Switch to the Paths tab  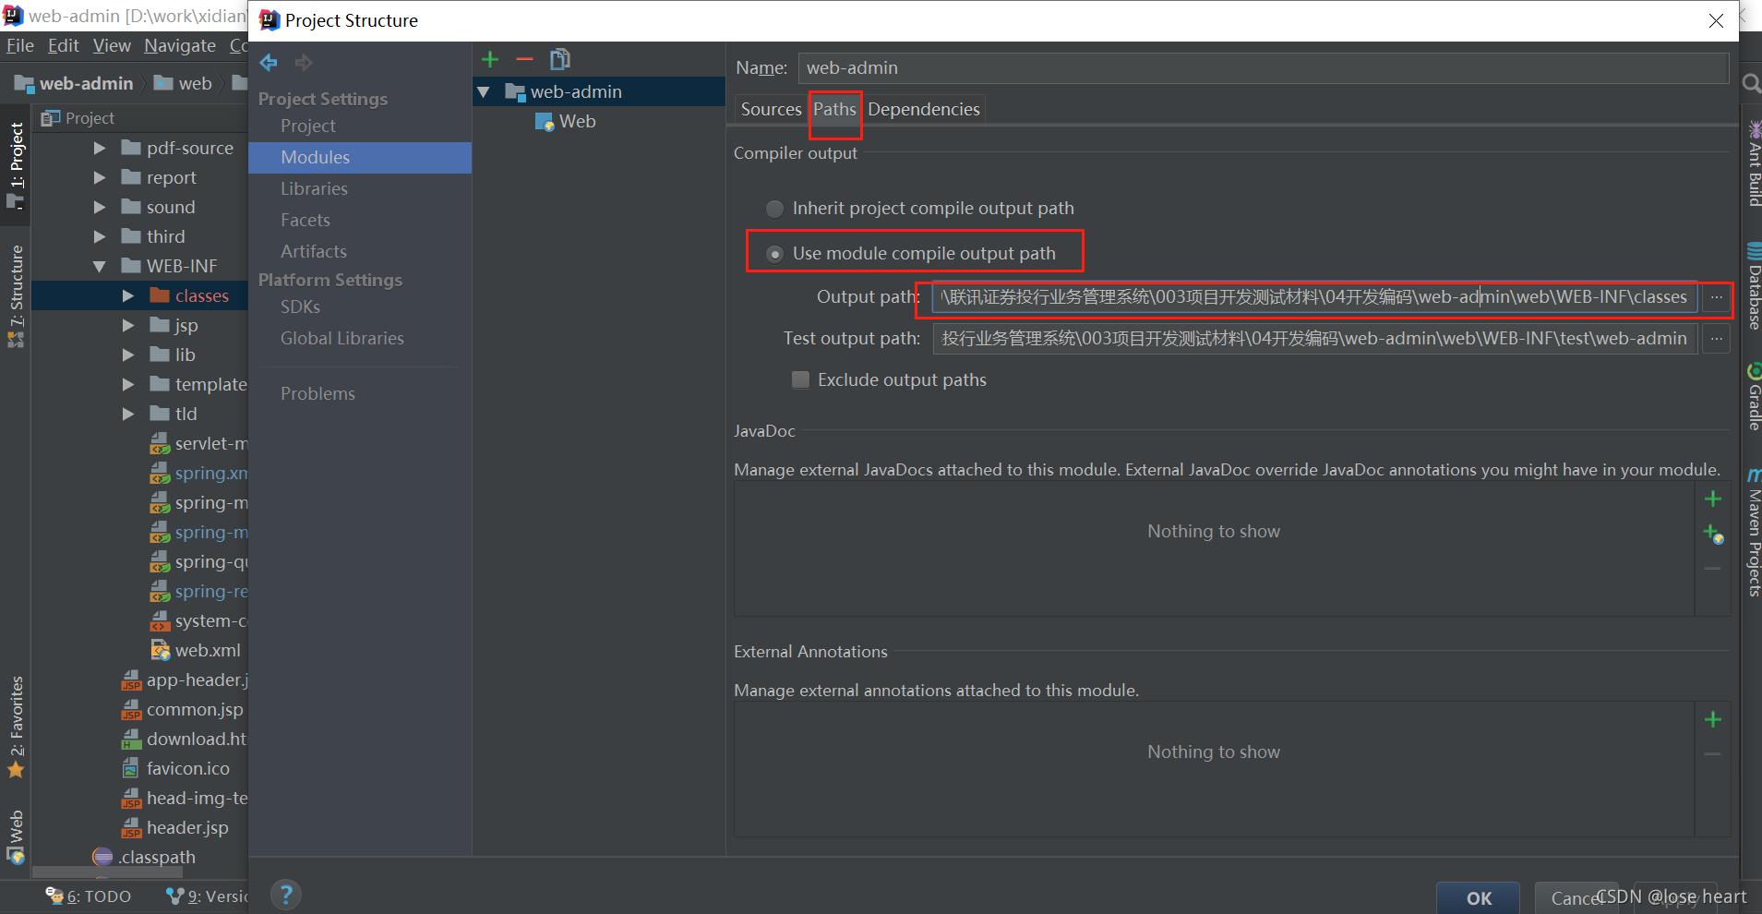tap(834, 109)
